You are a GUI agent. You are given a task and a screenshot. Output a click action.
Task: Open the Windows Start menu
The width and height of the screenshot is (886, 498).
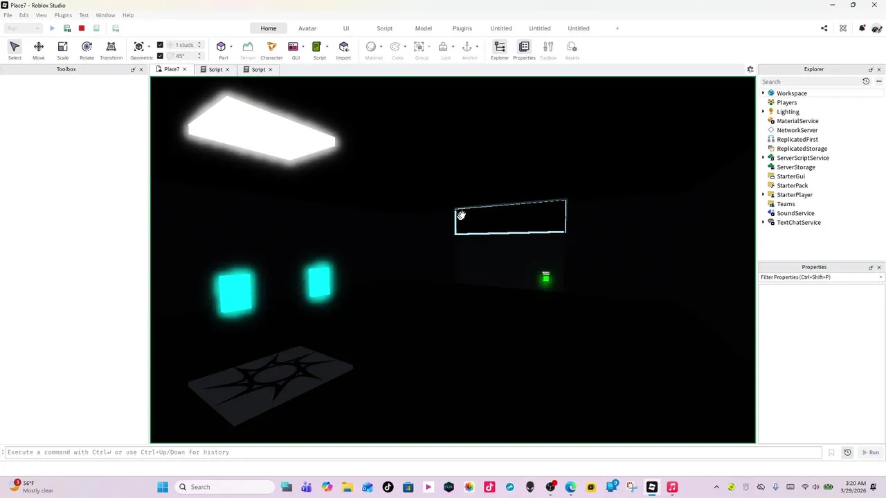point(163,487)
